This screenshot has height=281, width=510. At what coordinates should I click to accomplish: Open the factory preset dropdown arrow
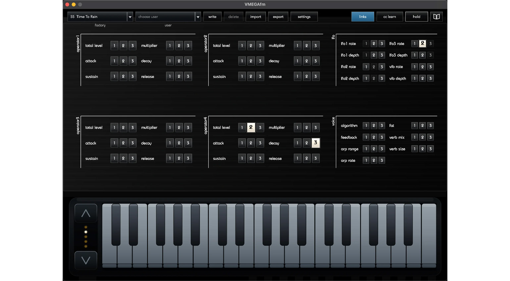[x=130, y=17]
